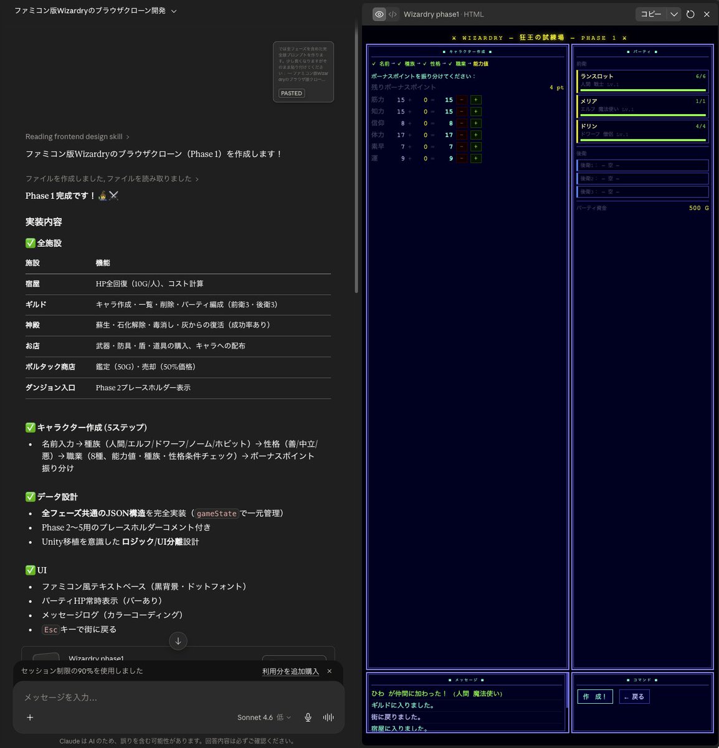Click the scroll-to-bottom arrow button in chat

pos(178,641)
